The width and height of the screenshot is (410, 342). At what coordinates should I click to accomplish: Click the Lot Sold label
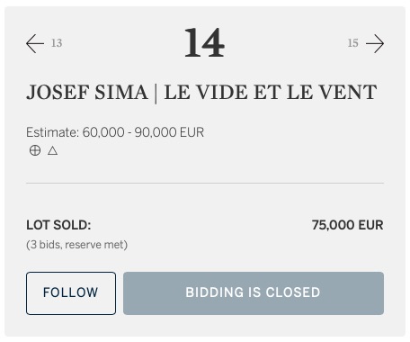[58, 225]
